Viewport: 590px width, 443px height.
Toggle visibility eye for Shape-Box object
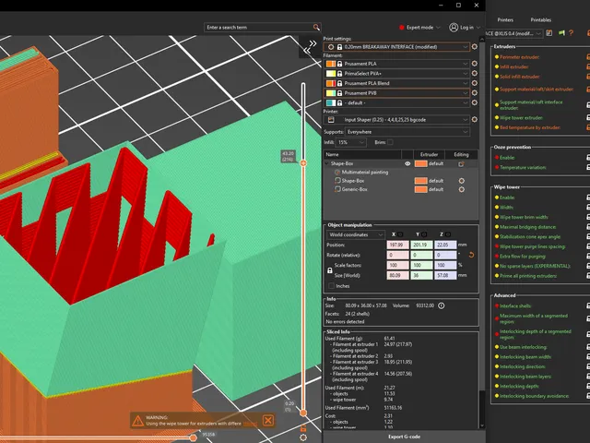[407, 164]
